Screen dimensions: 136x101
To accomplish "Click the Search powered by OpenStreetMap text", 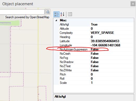I will (x=27, y=17).
